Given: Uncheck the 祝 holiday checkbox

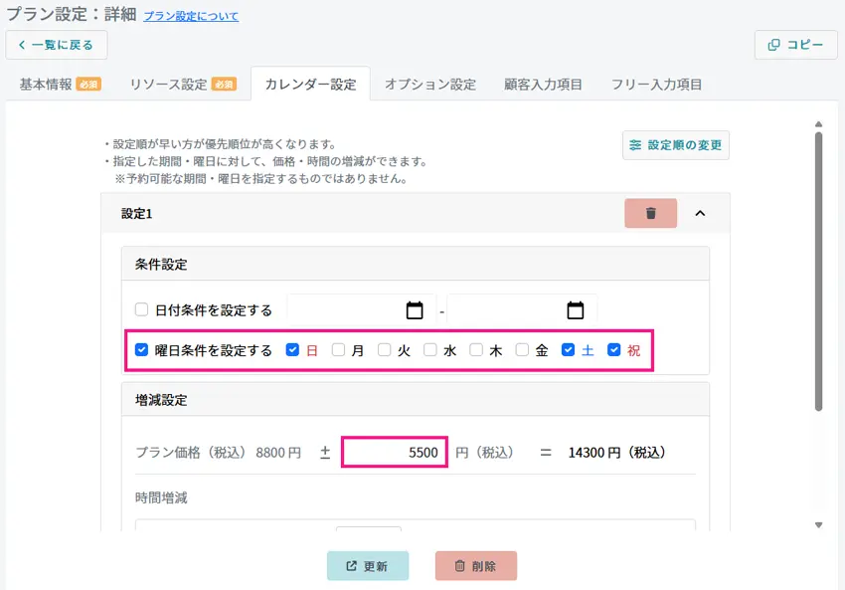Looking at the screenshot, I should pos(613,349).
